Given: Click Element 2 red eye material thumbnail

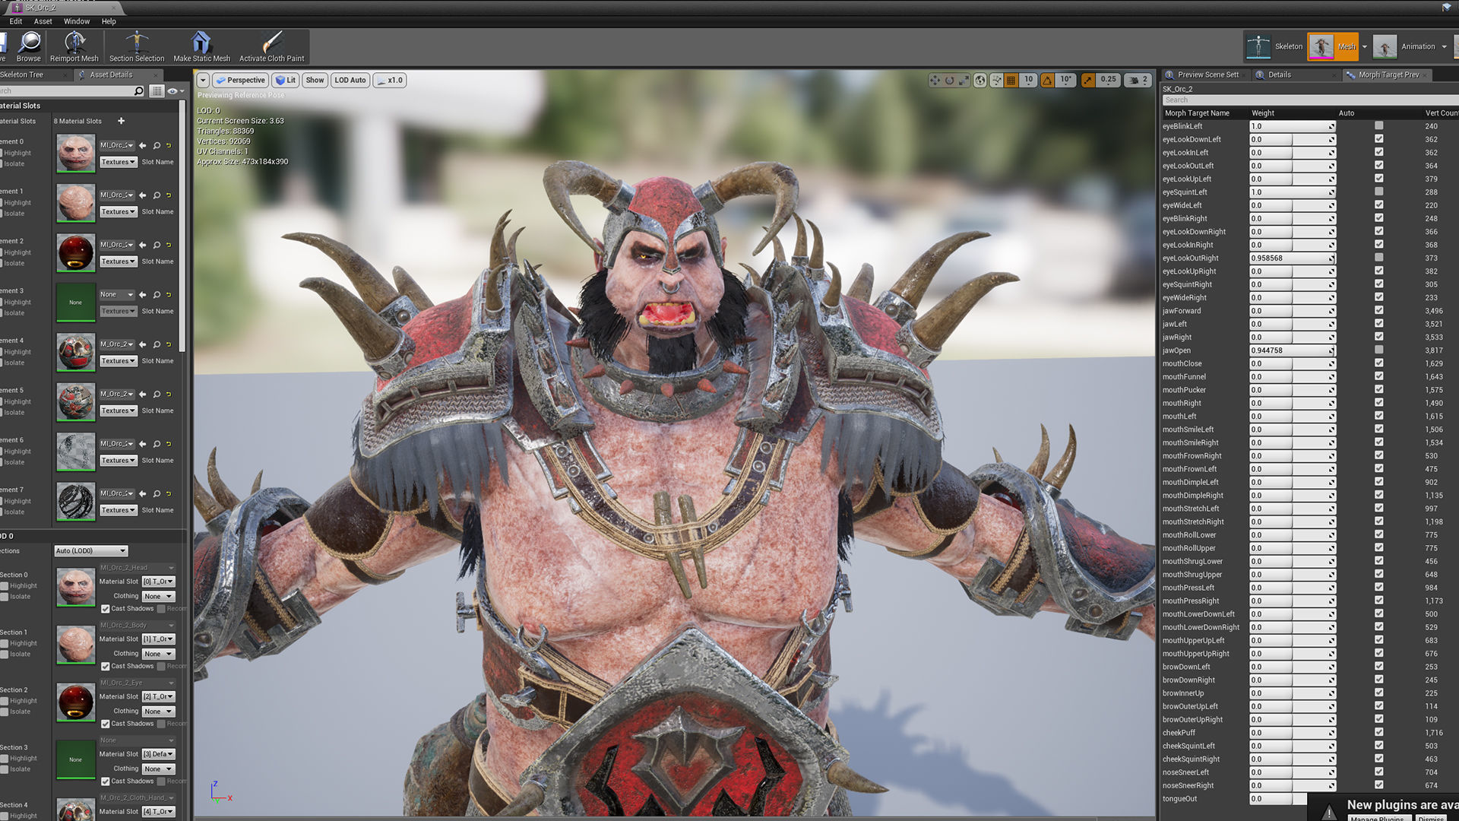Looking at the screenshot, I should click(x=76, y=252).
